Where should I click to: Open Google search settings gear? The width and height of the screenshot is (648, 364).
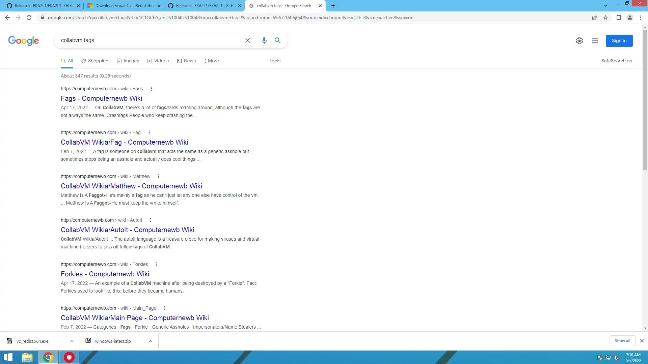pyautogui.click(x=579, y=41)
